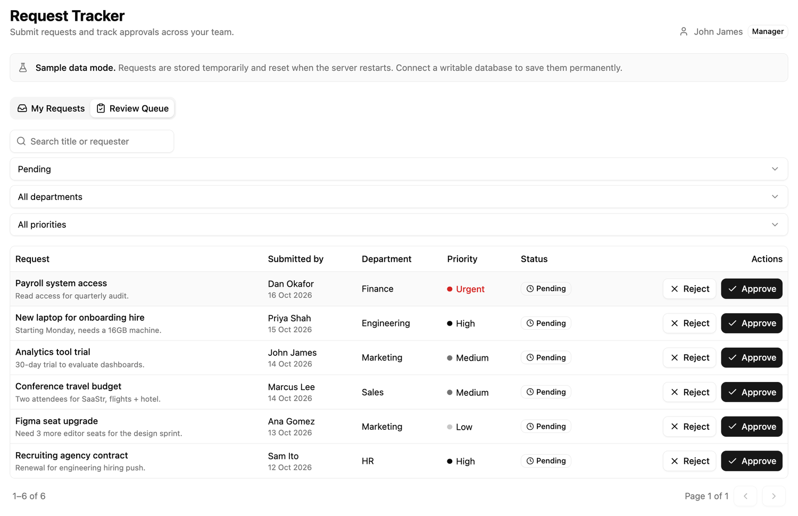Image resolution: width=798 pixels, height=516 pixels.
Task: Switch to the Review Queue tab
Action: pos(132,109)
